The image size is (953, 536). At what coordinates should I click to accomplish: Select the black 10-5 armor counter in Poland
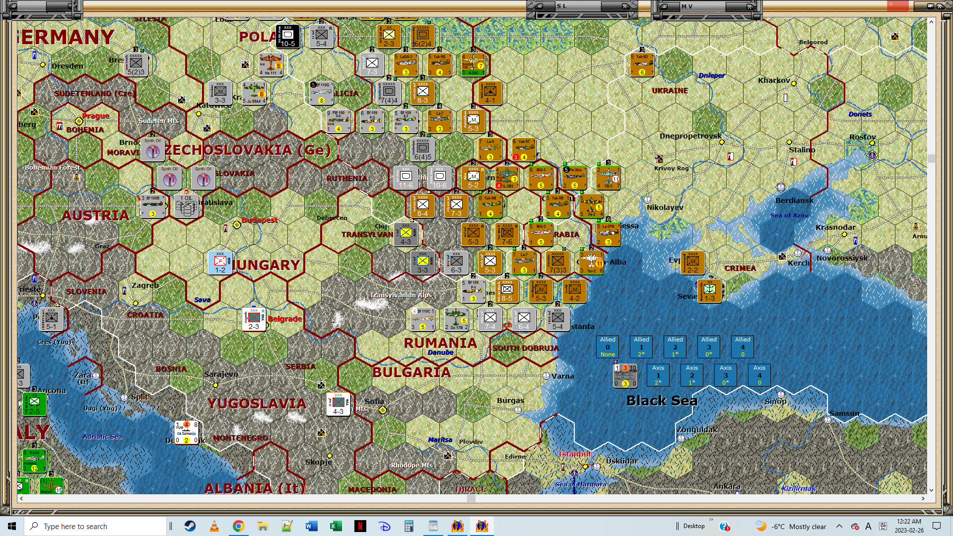(x=288, y=36)
